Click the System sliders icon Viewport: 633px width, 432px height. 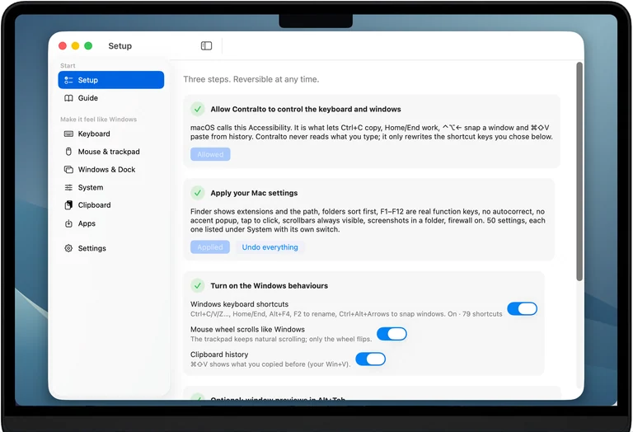pos(68,187)
